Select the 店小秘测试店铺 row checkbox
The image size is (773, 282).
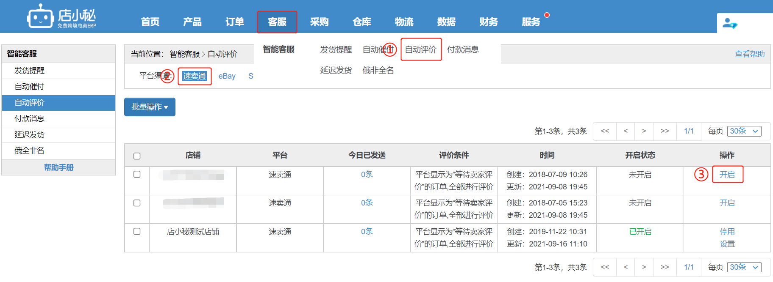click(x=137, y=231)
